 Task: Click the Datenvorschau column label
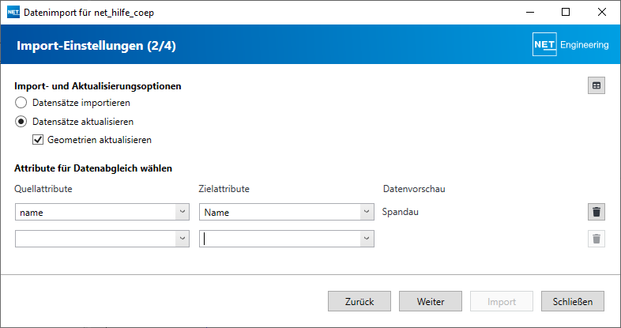pos(414,189)
